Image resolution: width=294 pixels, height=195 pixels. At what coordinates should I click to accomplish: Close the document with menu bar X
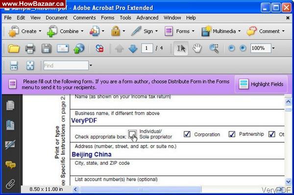[288, 18]
